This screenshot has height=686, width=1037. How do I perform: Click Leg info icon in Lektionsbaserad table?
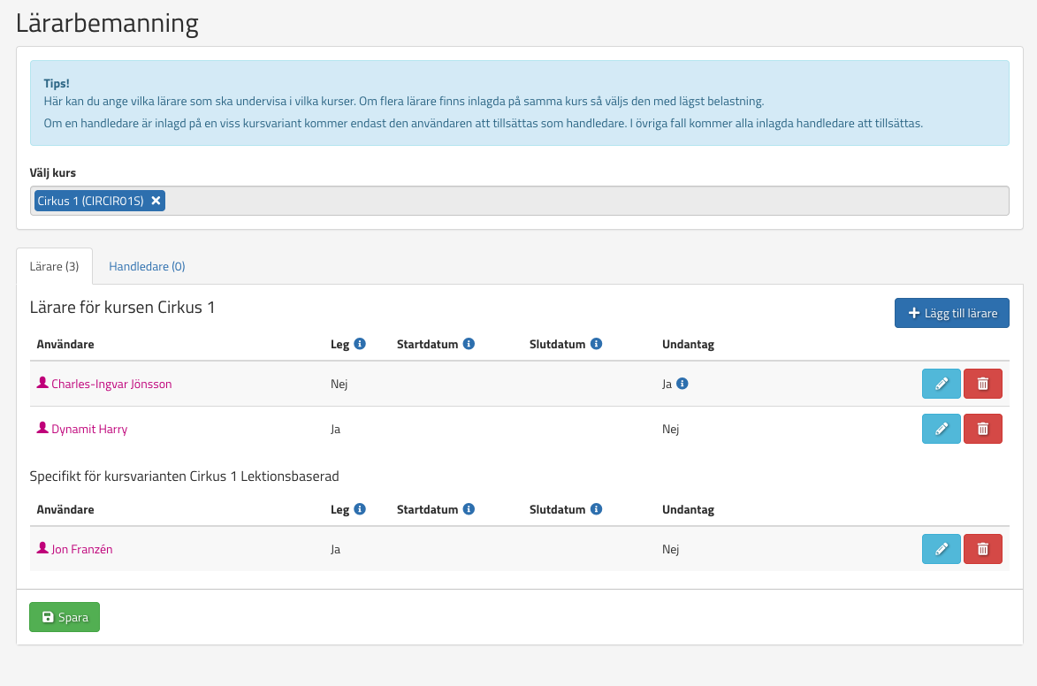(x=360, y=509)
